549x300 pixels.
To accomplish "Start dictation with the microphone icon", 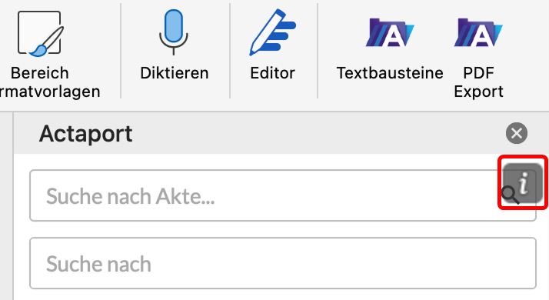I will 174,32.
